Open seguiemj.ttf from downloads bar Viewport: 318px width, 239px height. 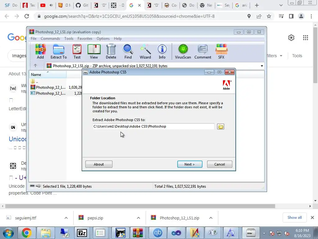coord(25,218)
